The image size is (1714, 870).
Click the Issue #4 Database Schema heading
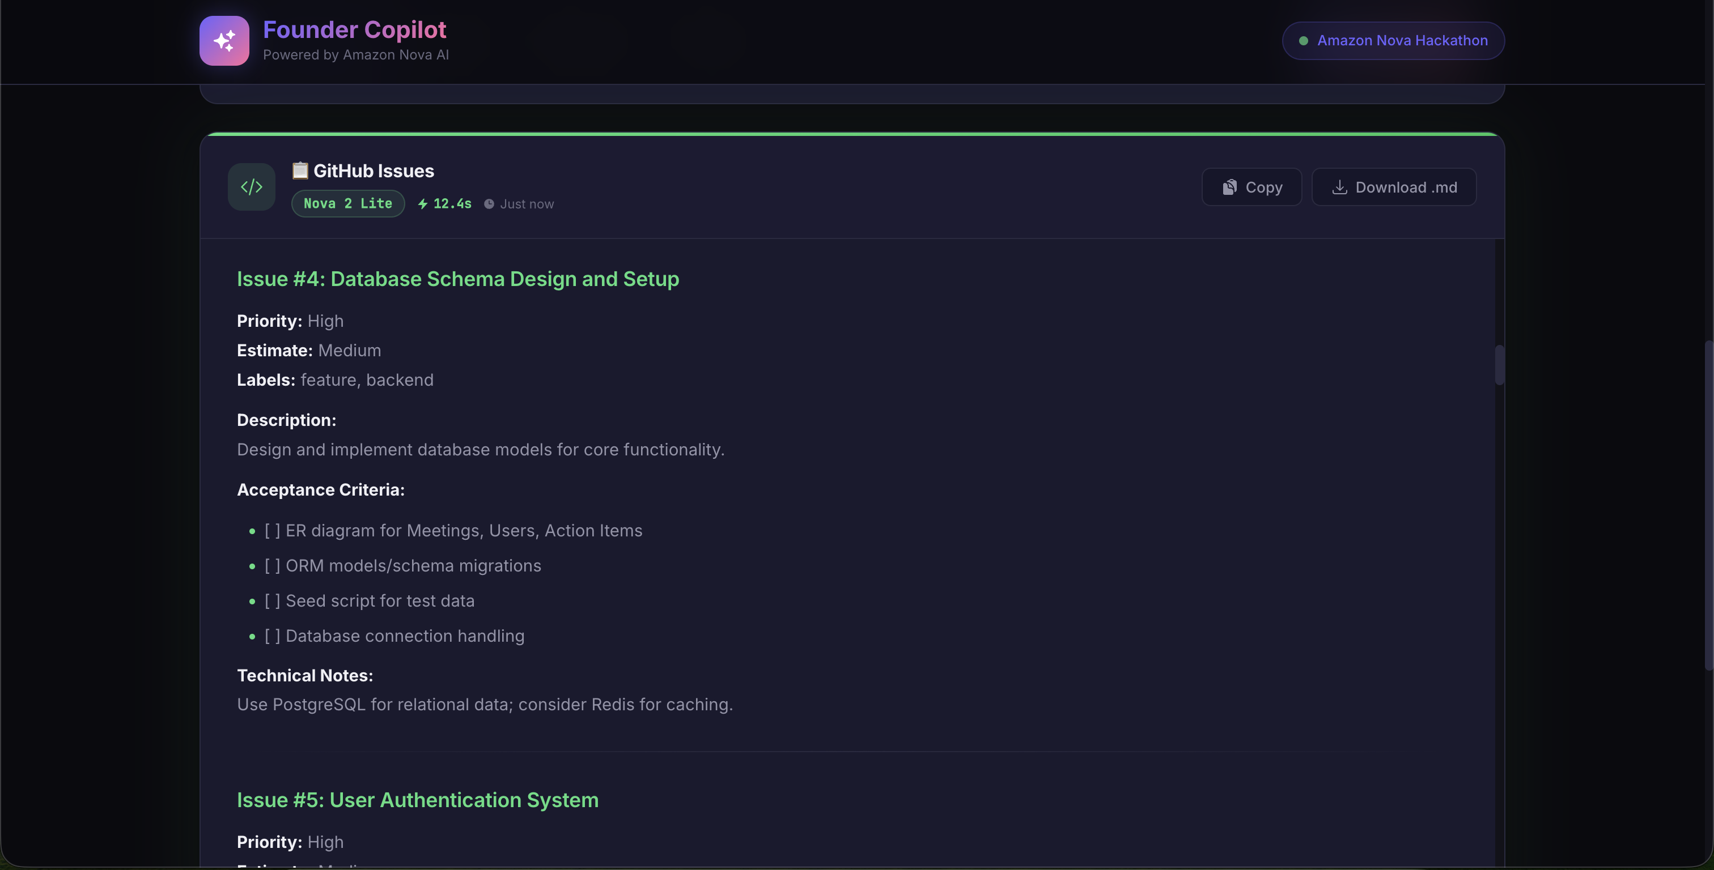[x=458, y=279]
